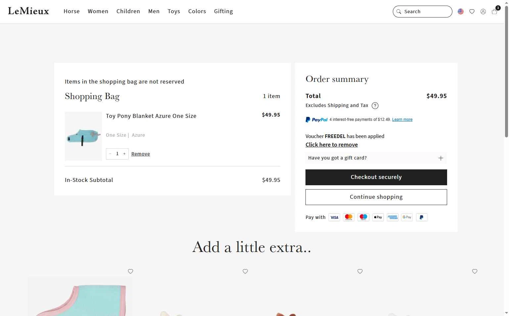509x316 pixels.
Task: Open the Horse menu
Action: (71, 11)
